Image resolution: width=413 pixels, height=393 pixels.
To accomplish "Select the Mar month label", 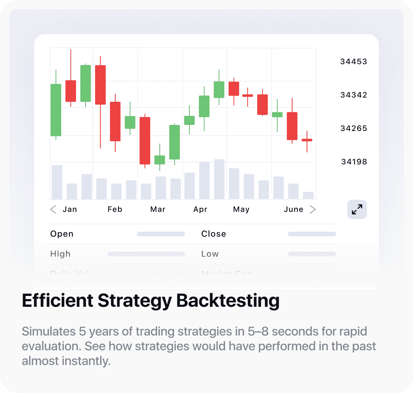I will (158, 209).
